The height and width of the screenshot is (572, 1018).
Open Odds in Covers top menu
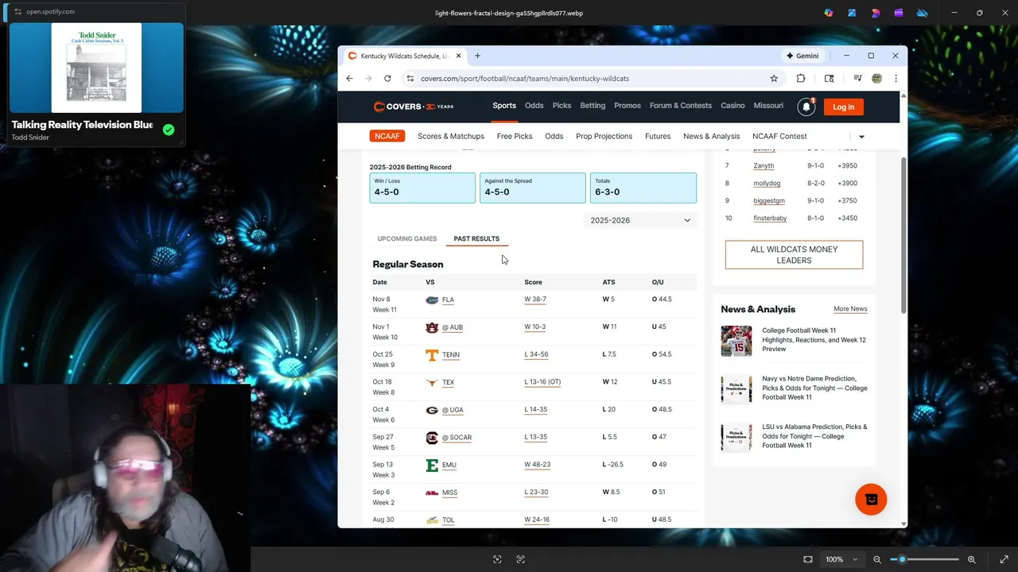pyautogui.click(x=534, y=106)
